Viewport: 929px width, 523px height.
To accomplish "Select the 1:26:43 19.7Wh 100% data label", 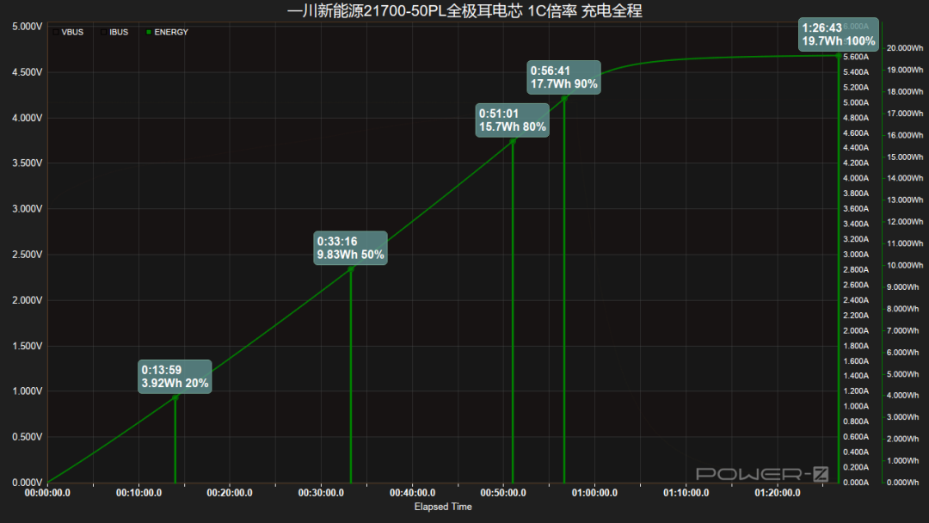I will [839, 34].
